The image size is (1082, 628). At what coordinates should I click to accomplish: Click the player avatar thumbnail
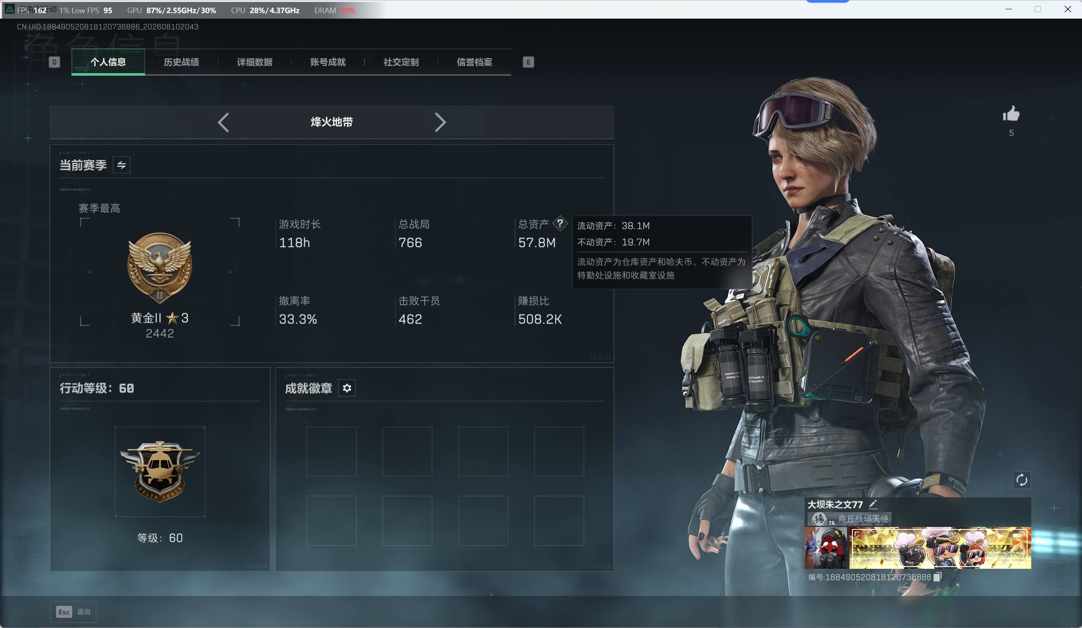click(x=826, y=548)
